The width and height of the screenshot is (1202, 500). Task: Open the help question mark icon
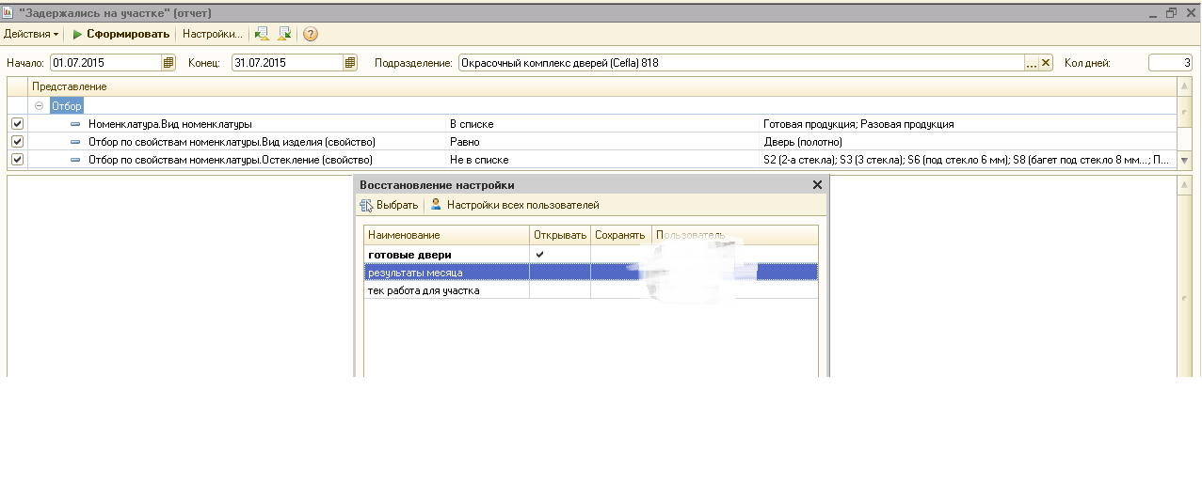point(311,34)
